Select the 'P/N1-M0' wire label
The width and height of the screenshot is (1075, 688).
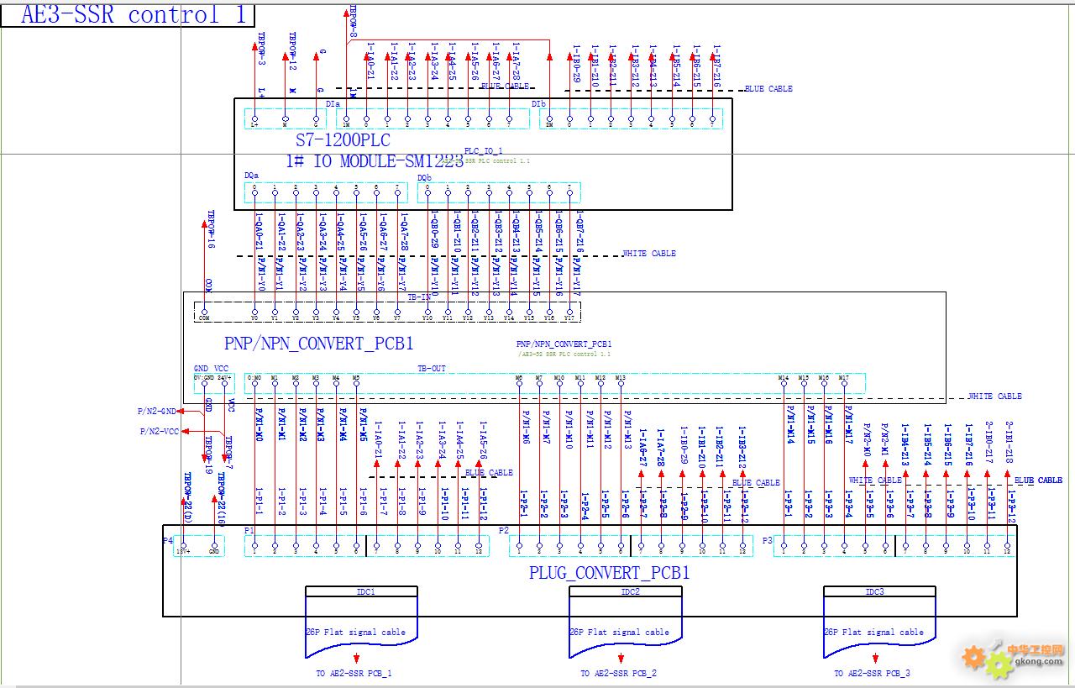[x=260, y=425]
